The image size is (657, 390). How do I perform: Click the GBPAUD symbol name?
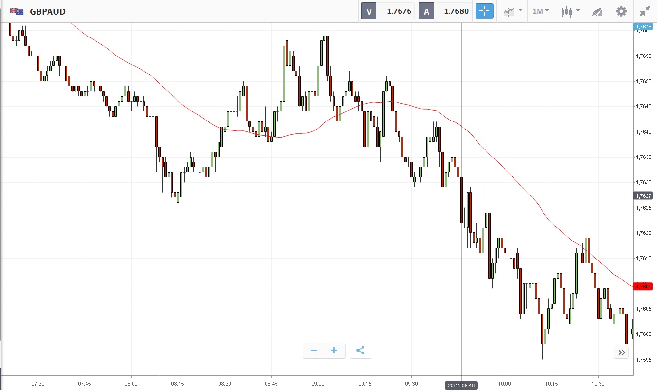(x=48, y=11)
